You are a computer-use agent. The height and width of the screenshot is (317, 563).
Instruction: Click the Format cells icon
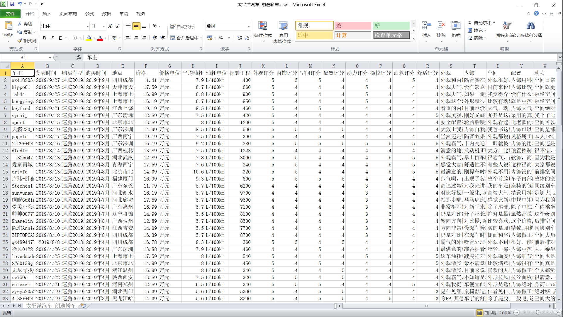456,26
